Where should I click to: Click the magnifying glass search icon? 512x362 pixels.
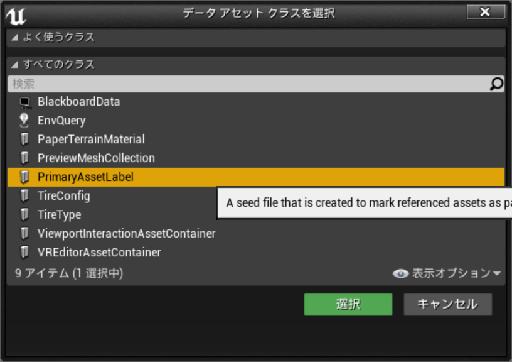496,84
